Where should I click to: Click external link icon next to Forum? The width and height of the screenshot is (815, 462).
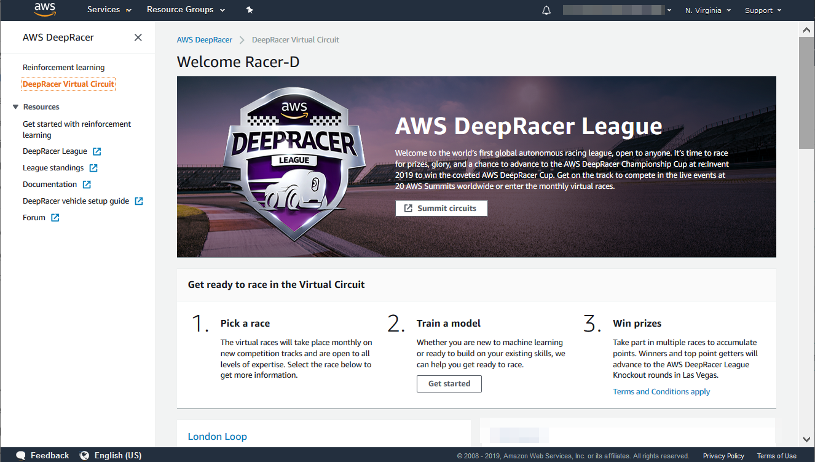55,218
